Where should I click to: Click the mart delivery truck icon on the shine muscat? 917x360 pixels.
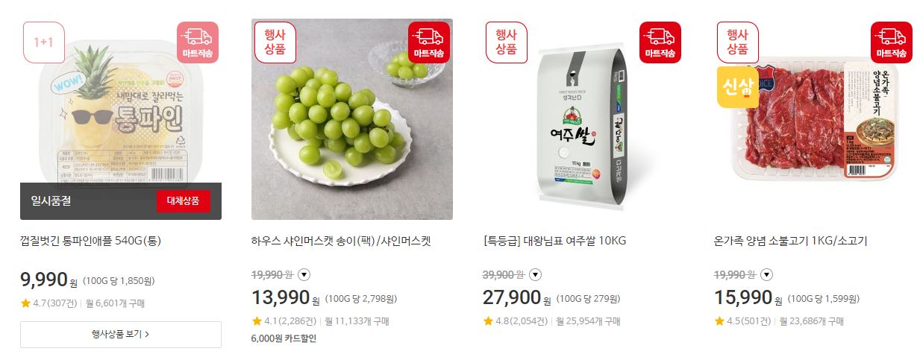pos(429,42)
